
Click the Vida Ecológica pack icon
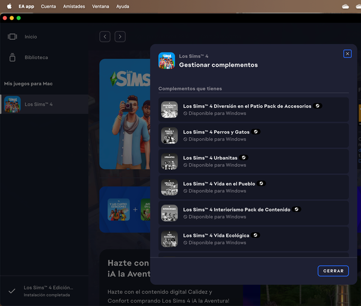(169, 239)
